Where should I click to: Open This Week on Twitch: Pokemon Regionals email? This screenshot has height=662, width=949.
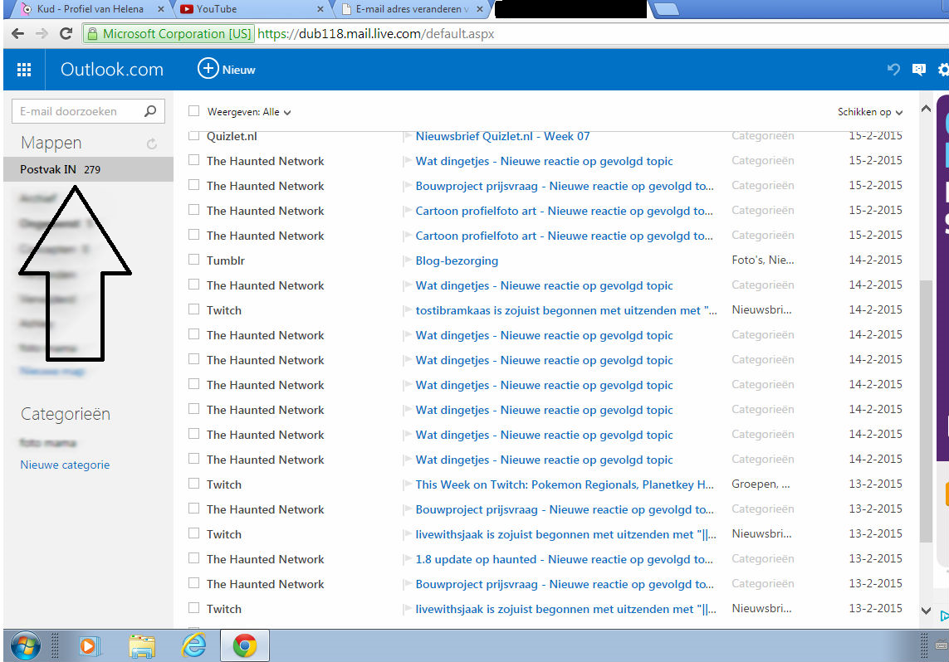point(565,484)
